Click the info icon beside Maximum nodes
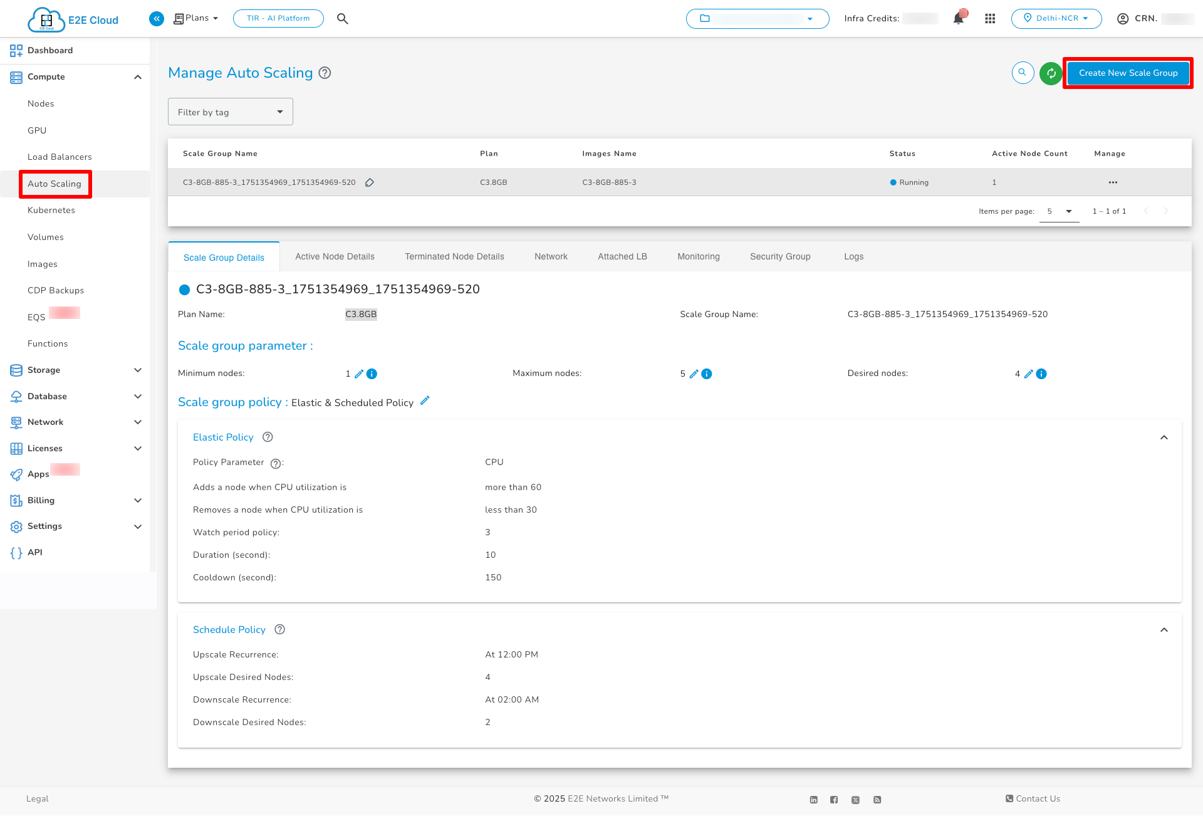 pyautogui.click(x=707, y=374)
